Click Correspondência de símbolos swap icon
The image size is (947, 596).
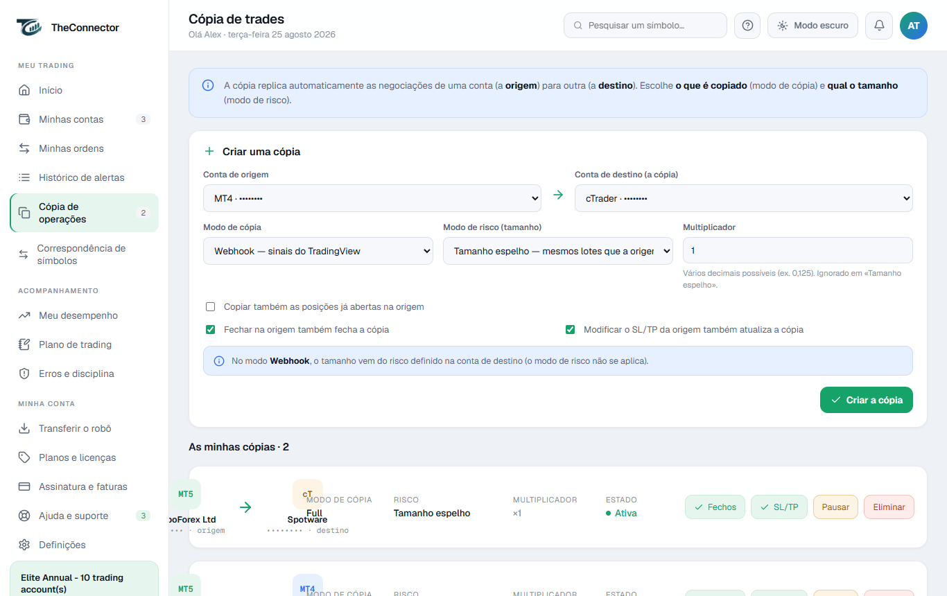[x=24, y=254]
